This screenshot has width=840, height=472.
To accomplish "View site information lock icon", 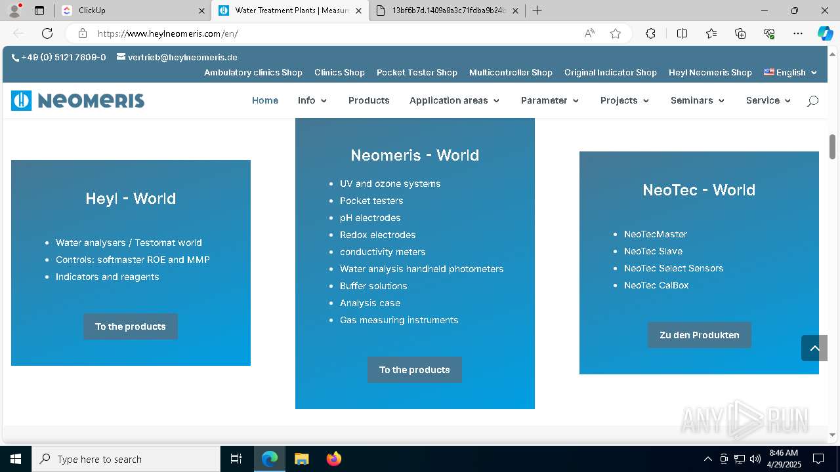I will pos(82,33).
